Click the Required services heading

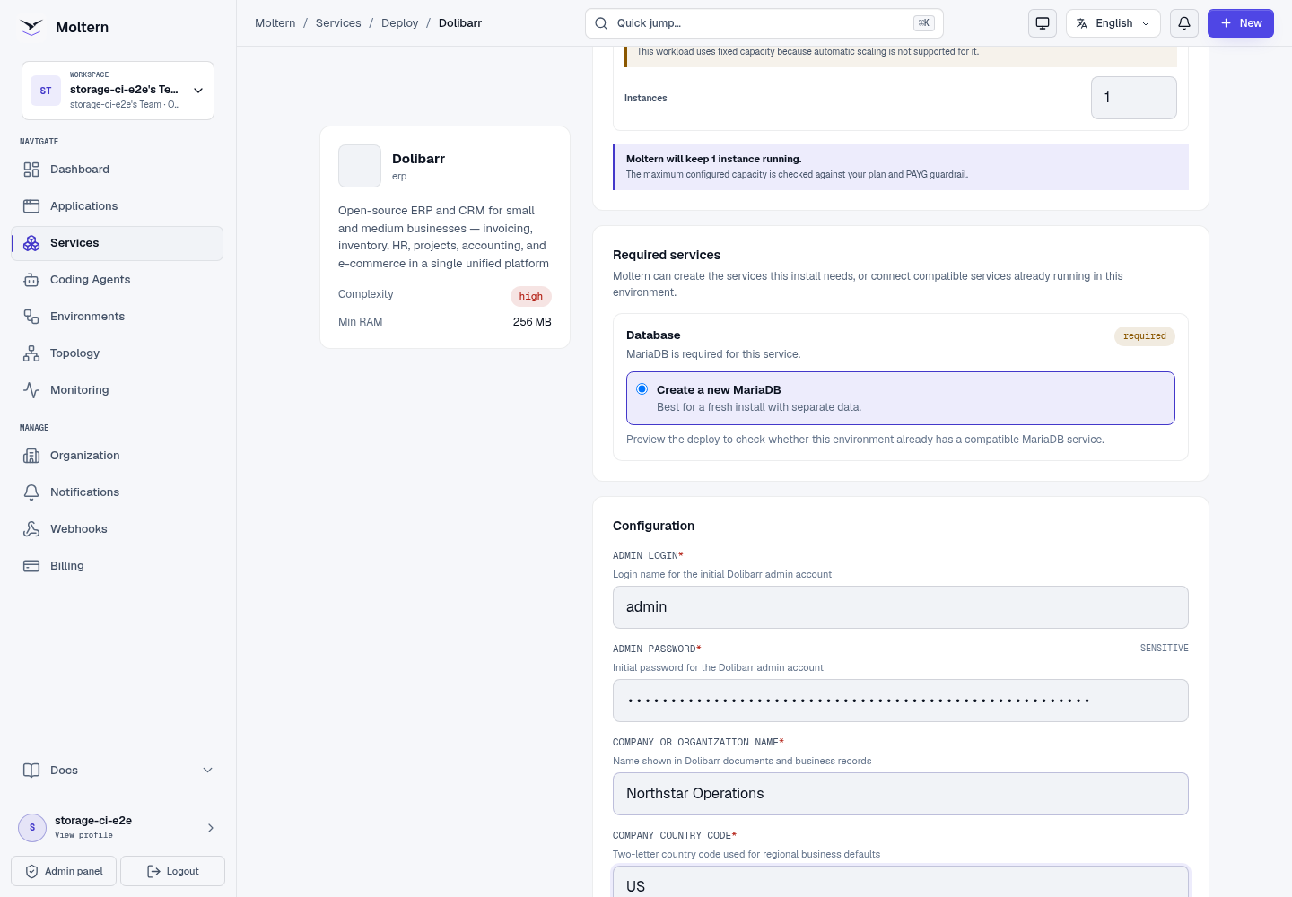(x=667, y=255)
